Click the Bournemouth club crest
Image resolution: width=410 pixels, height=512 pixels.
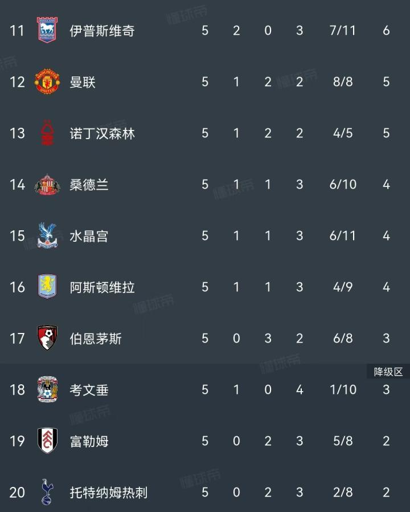tap(47, 338)
